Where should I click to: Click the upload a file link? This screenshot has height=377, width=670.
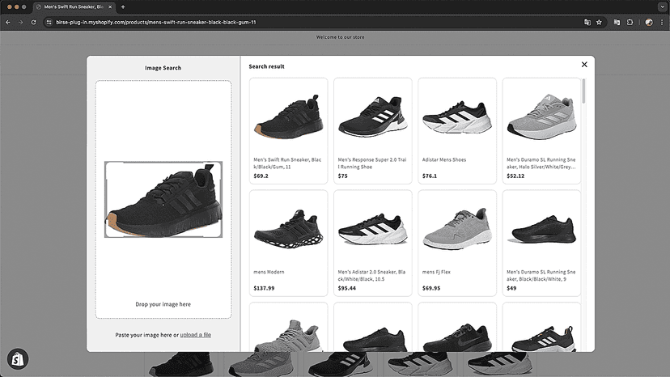195,335
